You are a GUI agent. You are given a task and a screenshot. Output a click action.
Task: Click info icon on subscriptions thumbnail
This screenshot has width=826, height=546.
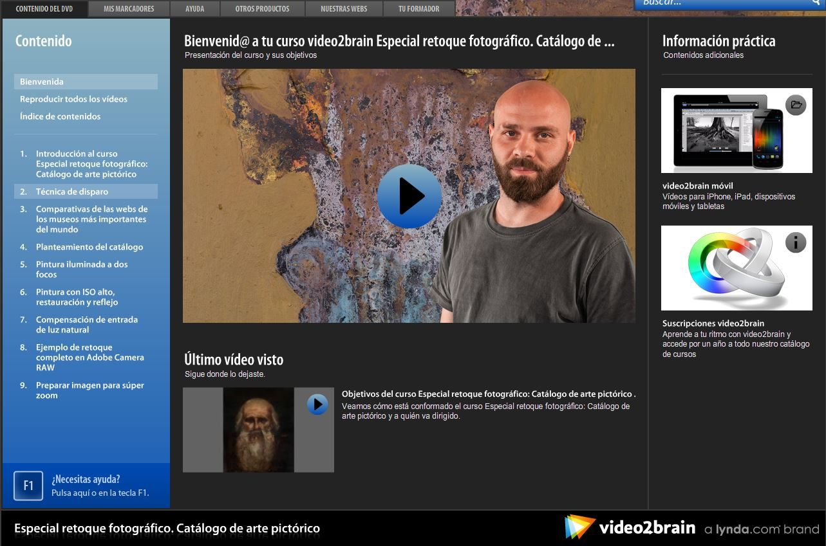tap(796, 242)
